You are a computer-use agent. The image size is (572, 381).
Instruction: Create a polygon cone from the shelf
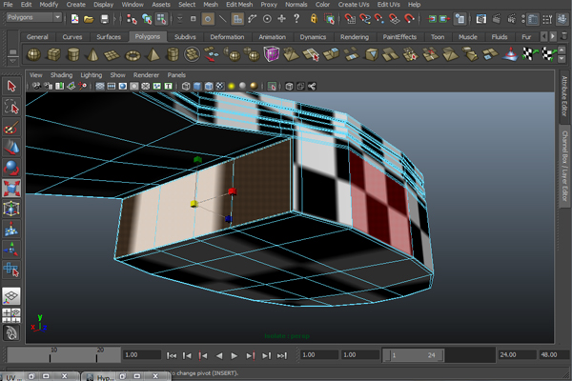[93, 55]
